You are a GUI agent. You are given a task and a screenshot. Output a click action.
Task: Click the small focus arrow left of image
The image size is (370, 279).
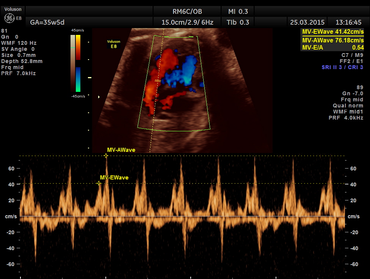point(99,97)
